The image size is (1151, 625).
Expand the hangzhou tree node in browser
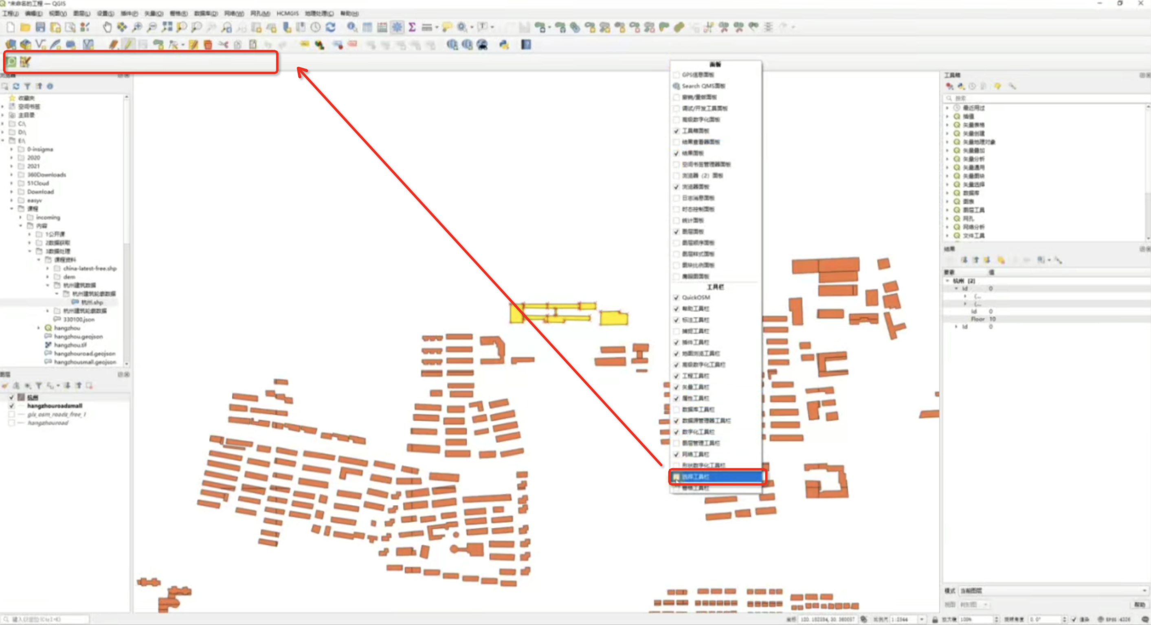(38, 328)
